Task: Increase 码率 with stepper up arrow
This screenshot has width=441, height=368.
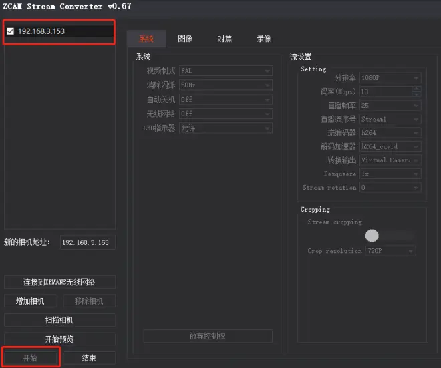Action: (416, 89)
